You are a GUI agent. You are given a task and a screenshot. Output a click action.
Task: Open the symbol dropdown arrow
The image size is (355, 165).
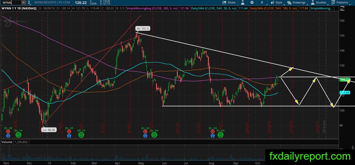tap(23, 2)
